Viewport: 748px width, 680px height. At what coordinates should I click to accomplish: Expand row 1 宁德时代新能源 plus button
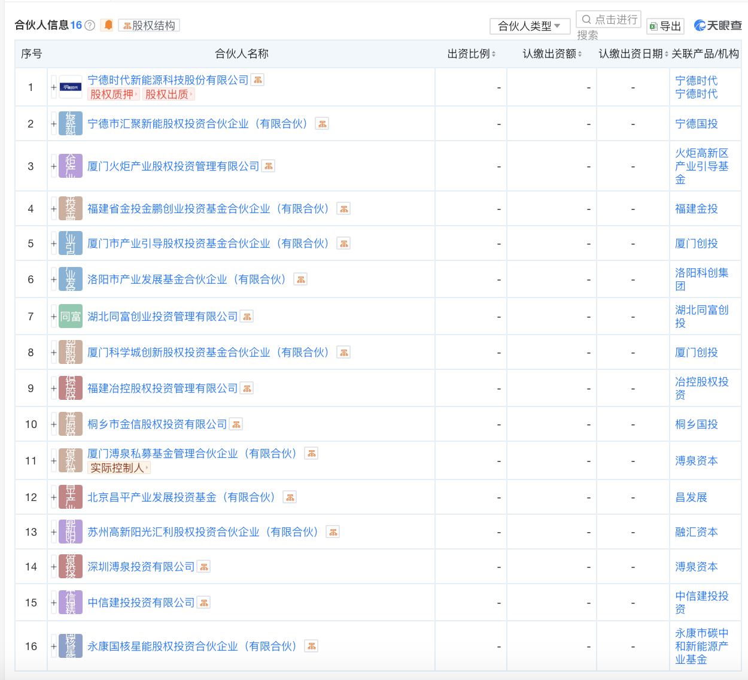tap(54, 87)
